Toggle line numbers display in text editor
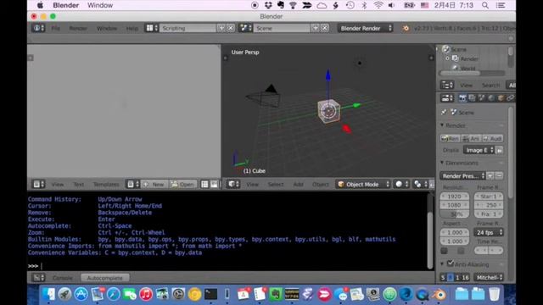 (x=205, y=185)
